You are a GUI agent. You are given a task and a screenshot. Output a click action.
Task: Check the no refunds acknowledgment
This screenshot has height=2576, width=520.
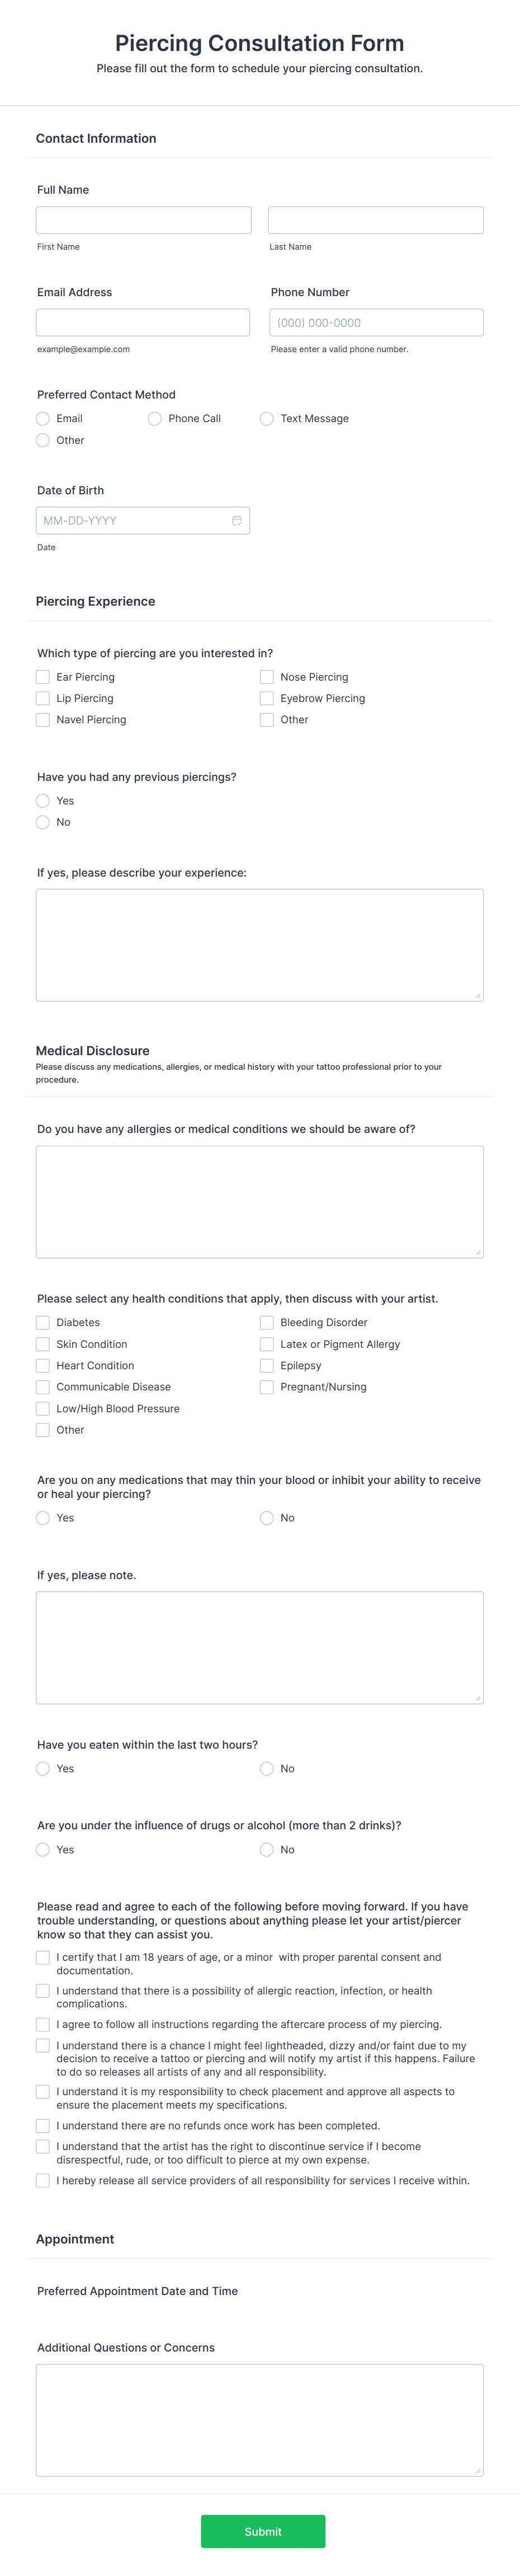tap(43, 2126)
